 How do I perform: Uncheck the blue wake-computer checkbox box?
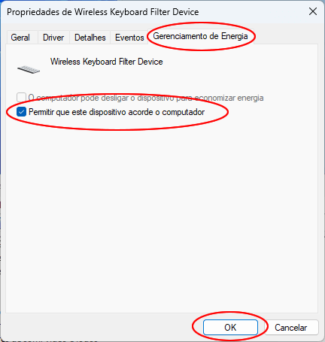tap(21, 112)
